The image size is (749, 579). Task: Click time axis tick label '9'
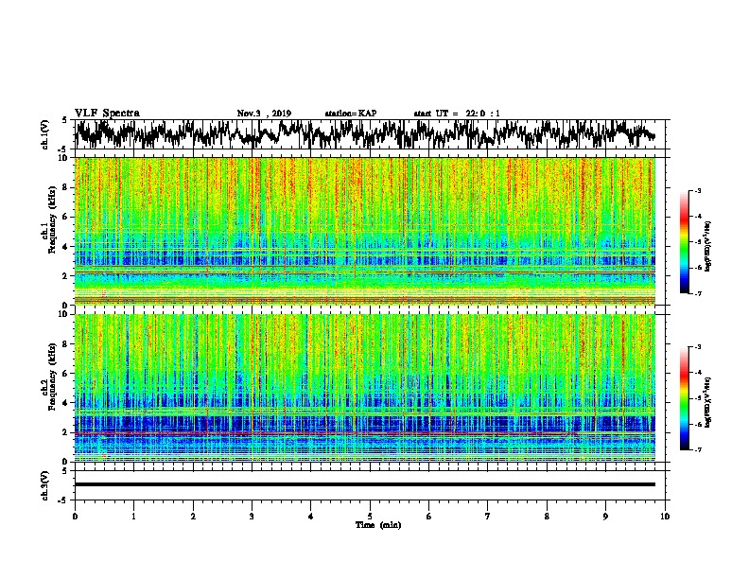[x=605, y=517]
